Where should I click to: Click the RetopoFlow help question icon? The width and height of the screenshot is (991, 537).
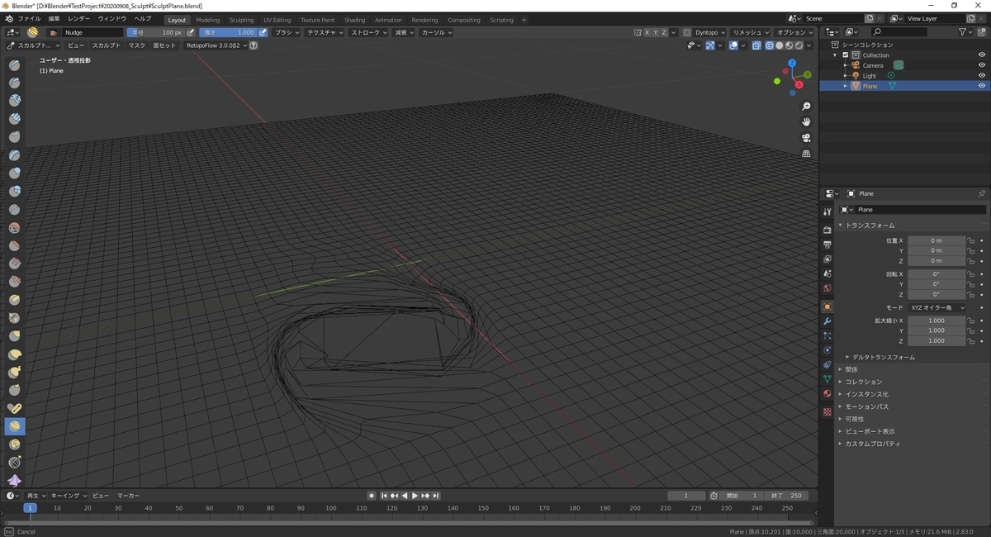coord(254,45)
